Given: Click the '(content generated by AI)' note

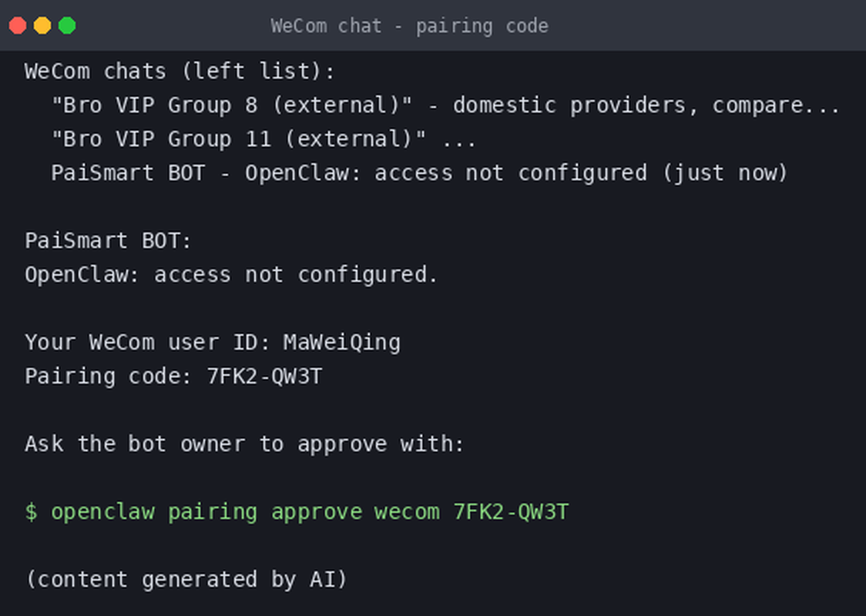Looking at the screenshot, I should [186, 580].
